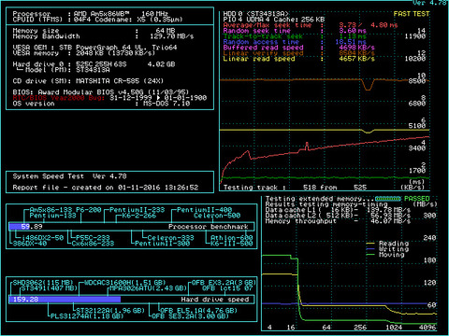Click the K6-2-266 benchmark marker
449x336 pixels.
click(x=139, y=216)
